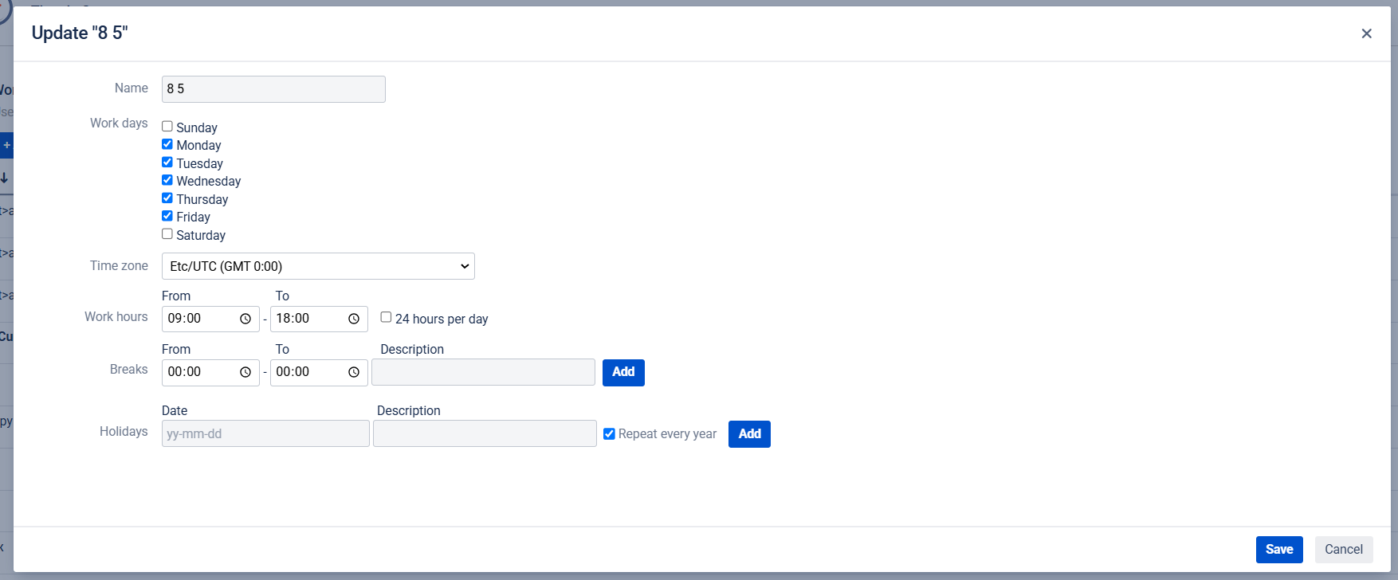
Task: Click the holiday Date input field
Action: pyautogui.click(x=265, y=434)
